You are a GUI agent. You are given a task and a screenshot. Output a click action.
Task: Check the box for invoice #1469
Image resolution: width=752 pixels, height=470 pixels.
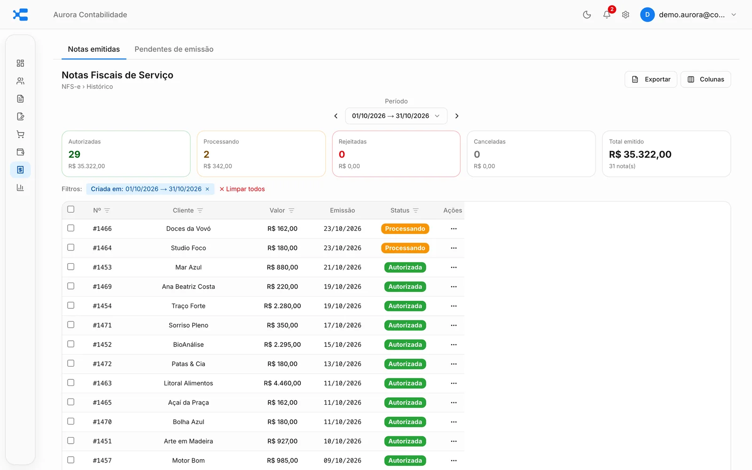[x=71, y=286]
